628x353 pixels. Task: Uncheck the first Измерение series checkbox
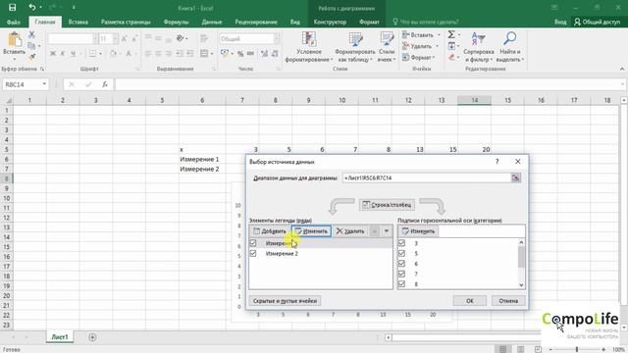coord(253,243)
